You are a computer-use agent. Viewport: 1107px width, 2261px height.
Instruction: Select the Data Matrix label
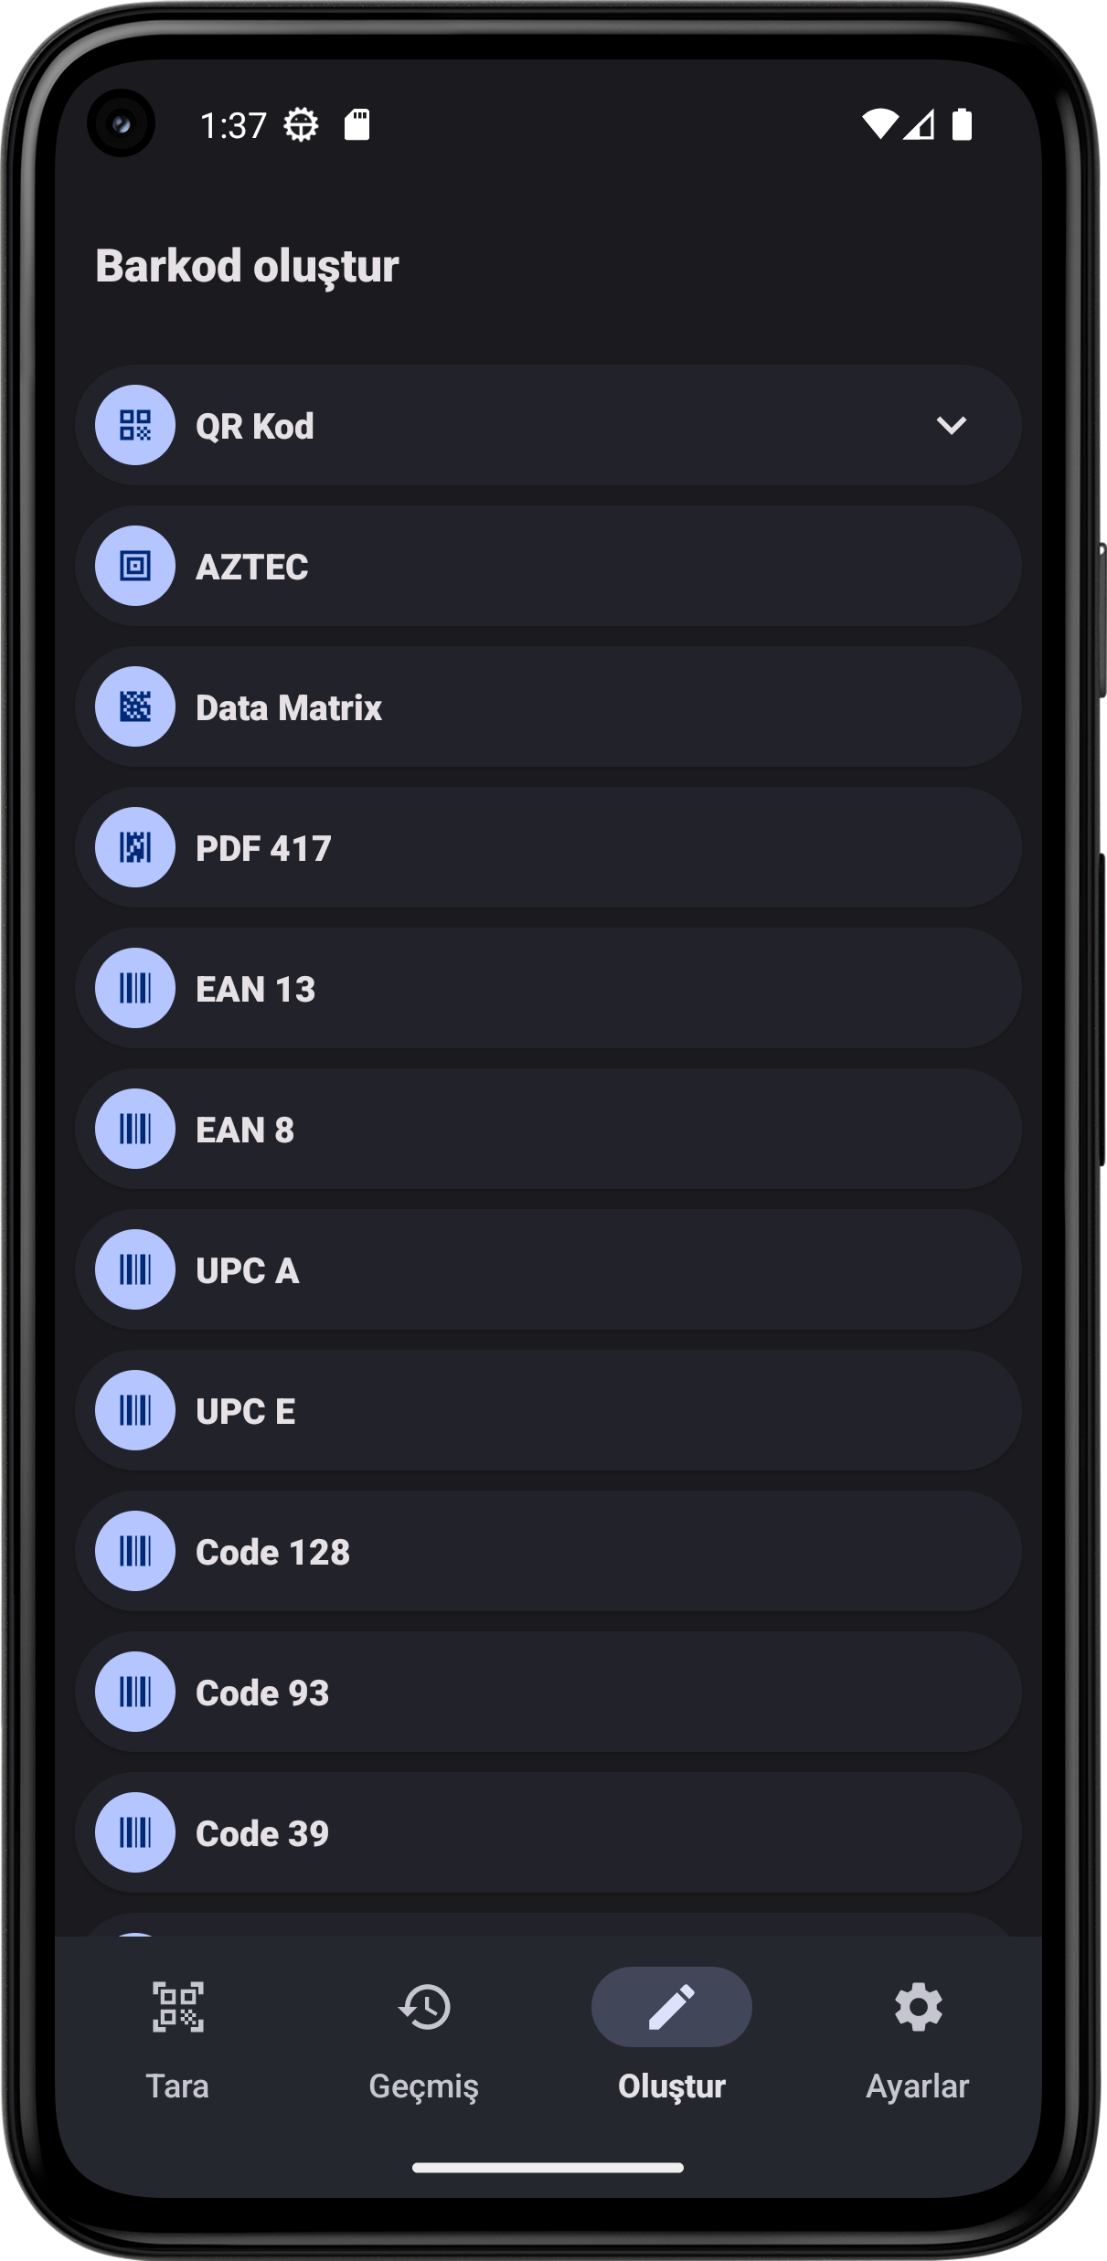289,707
